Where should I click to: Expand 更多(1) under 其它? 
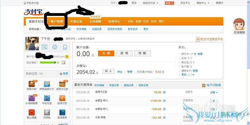click(188, 75)
